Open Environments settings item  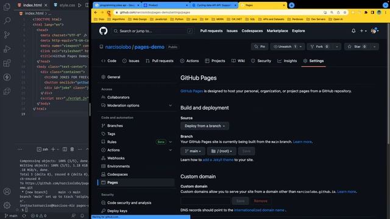136,166
